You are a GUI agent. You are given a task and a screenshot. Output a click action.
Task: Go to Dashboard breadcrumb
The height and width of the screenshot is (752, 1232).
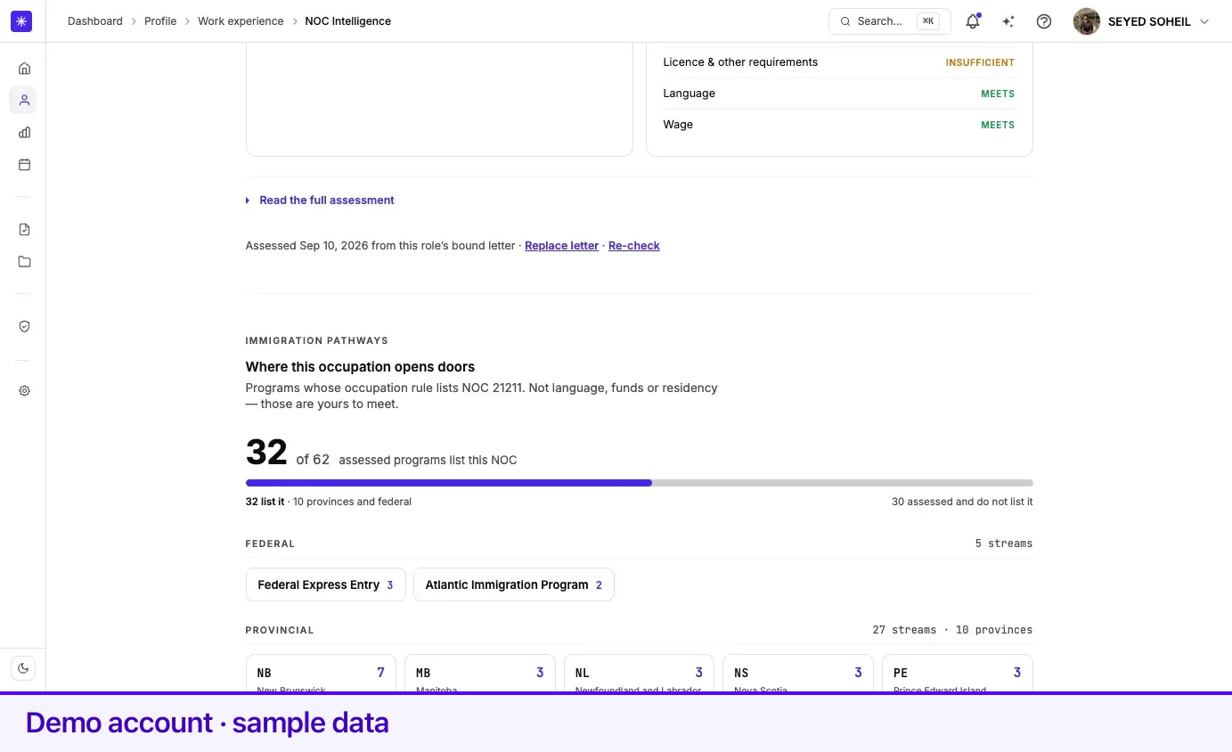(95, 21)
